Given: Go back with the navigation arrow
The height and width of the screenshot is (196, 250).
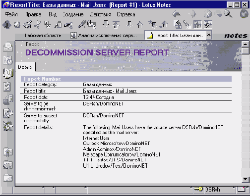Looking at the screenshot, I should [x=177, y=14].
